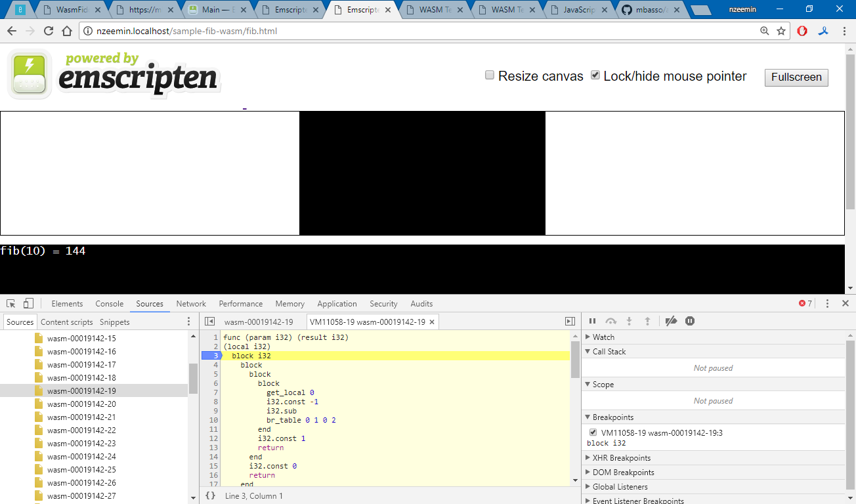Toggle the device toolbar
856x504 pixels.
(x=27, y=303)
